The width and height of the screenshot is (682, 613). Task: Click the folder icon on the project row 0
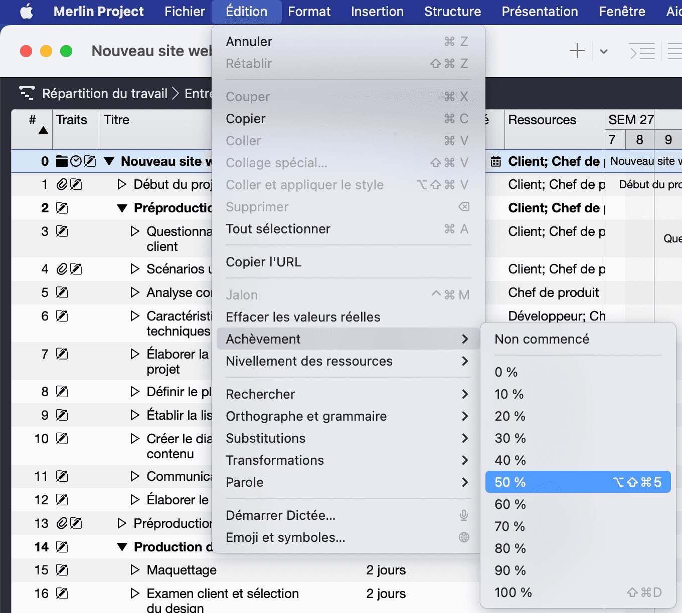[61, 161]
